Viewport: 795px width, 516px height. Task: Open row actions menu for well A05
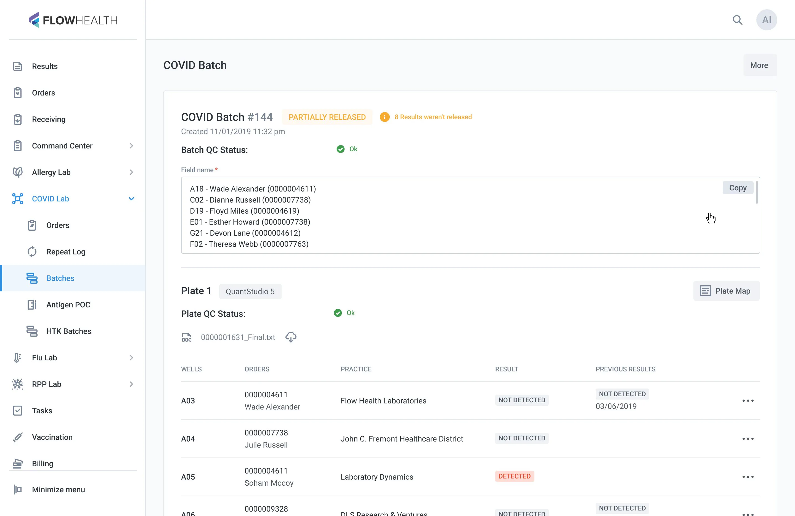pyautogui.click(x=748, y=477)
